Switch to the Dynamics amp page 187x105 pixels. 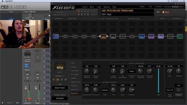pyautogui.click(x=74, y=93)
